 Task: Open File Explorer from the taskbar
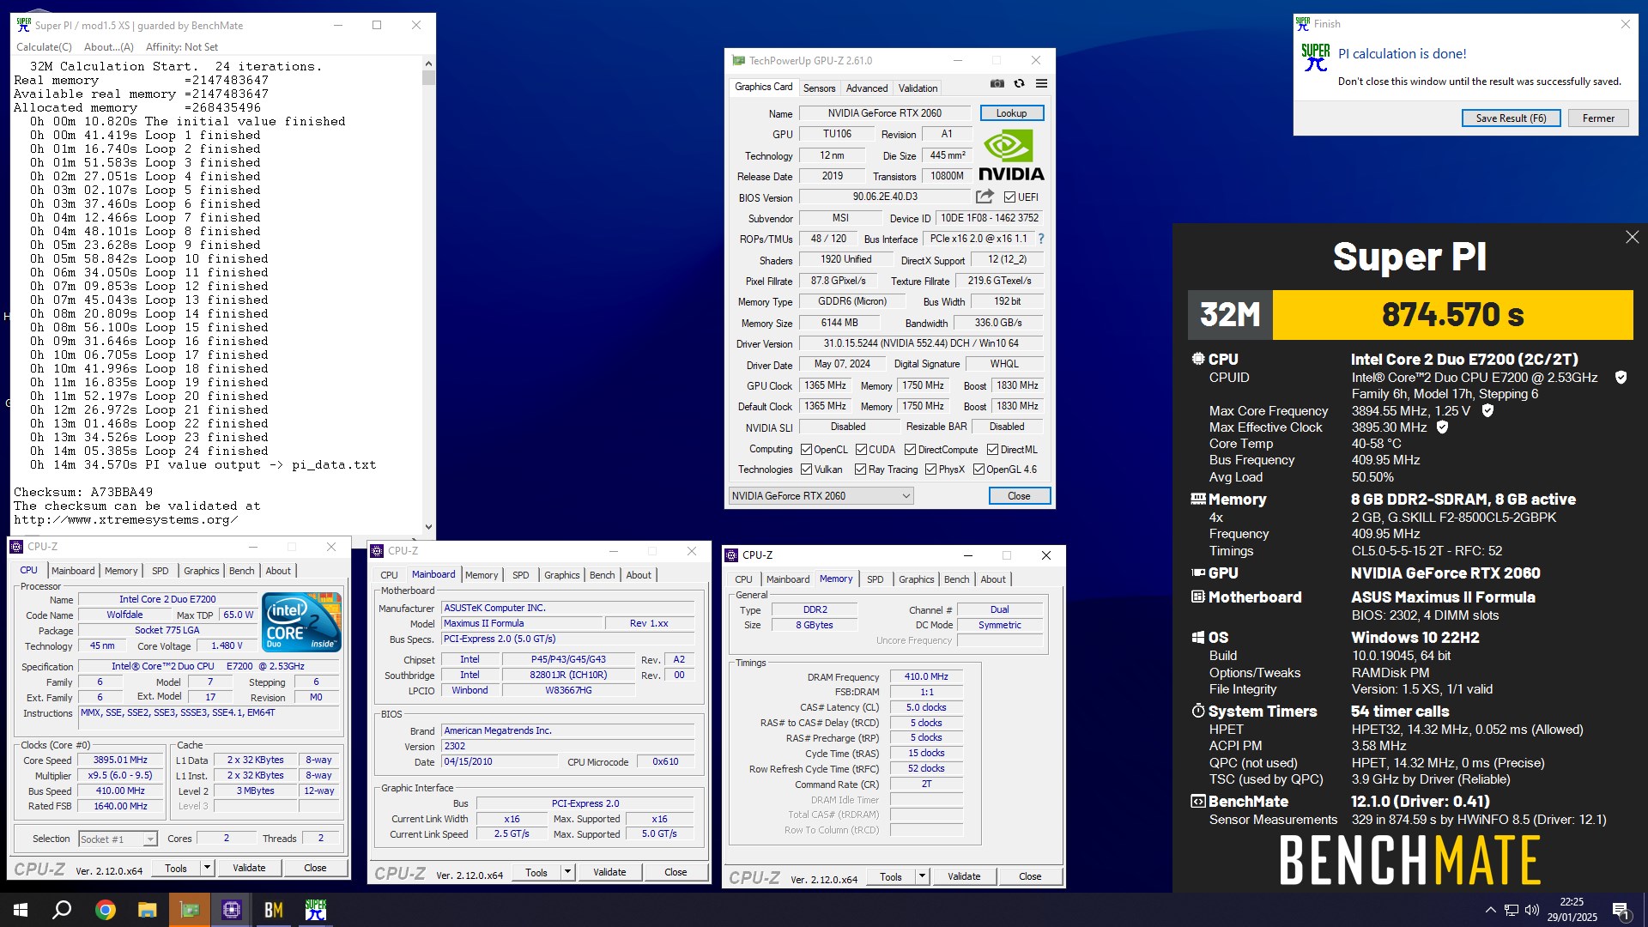147,910
